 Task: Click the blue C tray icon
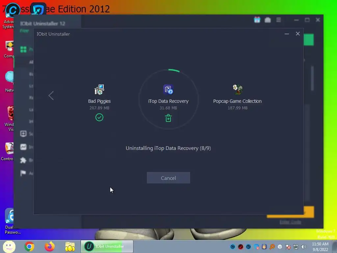tap(233, 247)
